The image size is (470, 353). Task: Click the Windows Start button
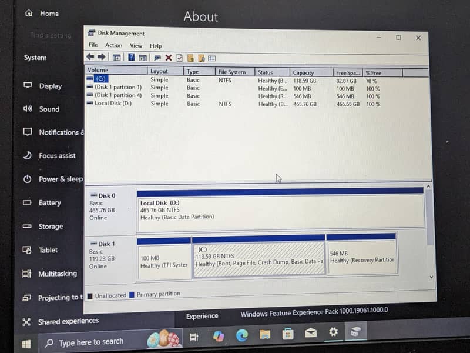(26, 344)
